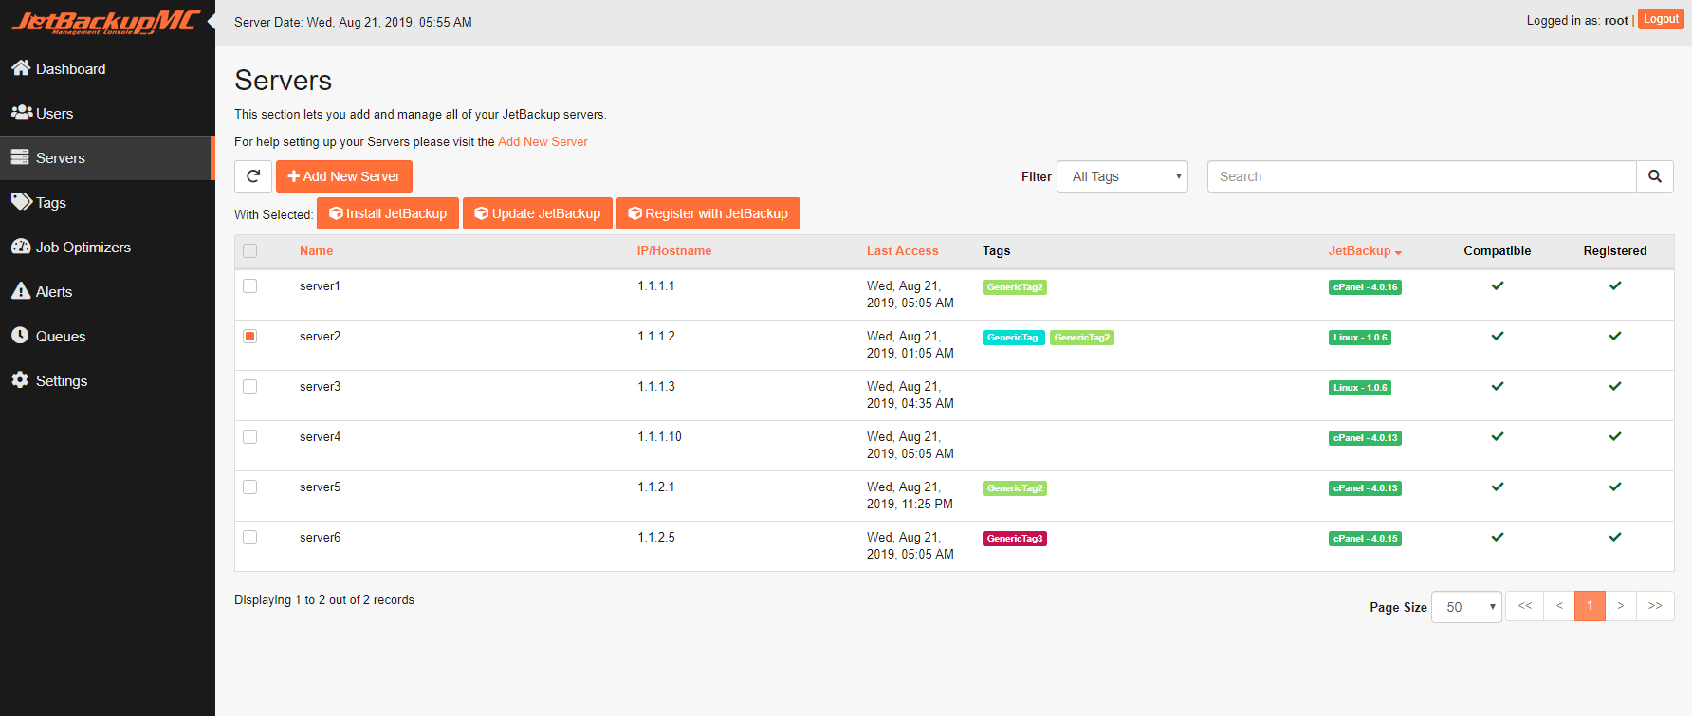1692x716 pixels.
Task: Click IP 1.1.1.10 cell
Action: pyautogui.click(x=659, y=436)
